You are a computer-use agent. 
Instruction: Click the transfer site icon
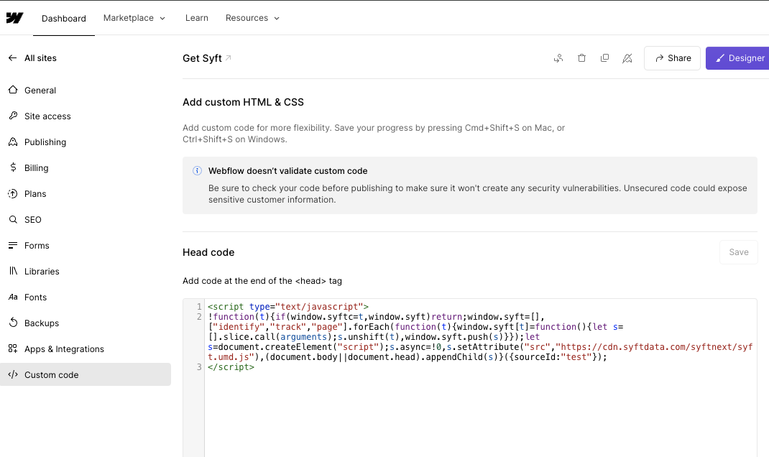pos(558,58)
